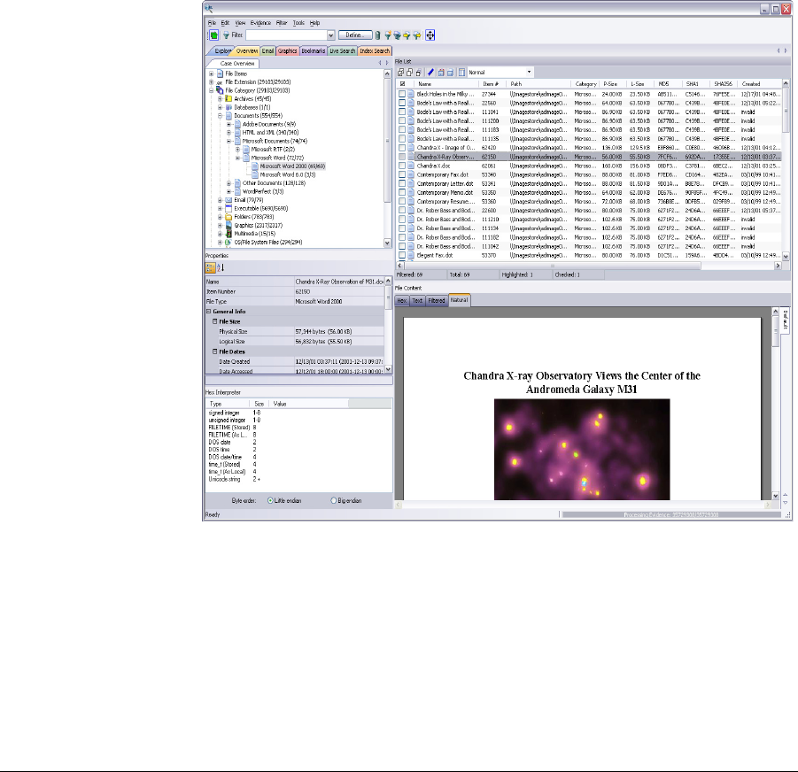Click the Andromeda galaxy image in document preview

click(x=582, y=449)
